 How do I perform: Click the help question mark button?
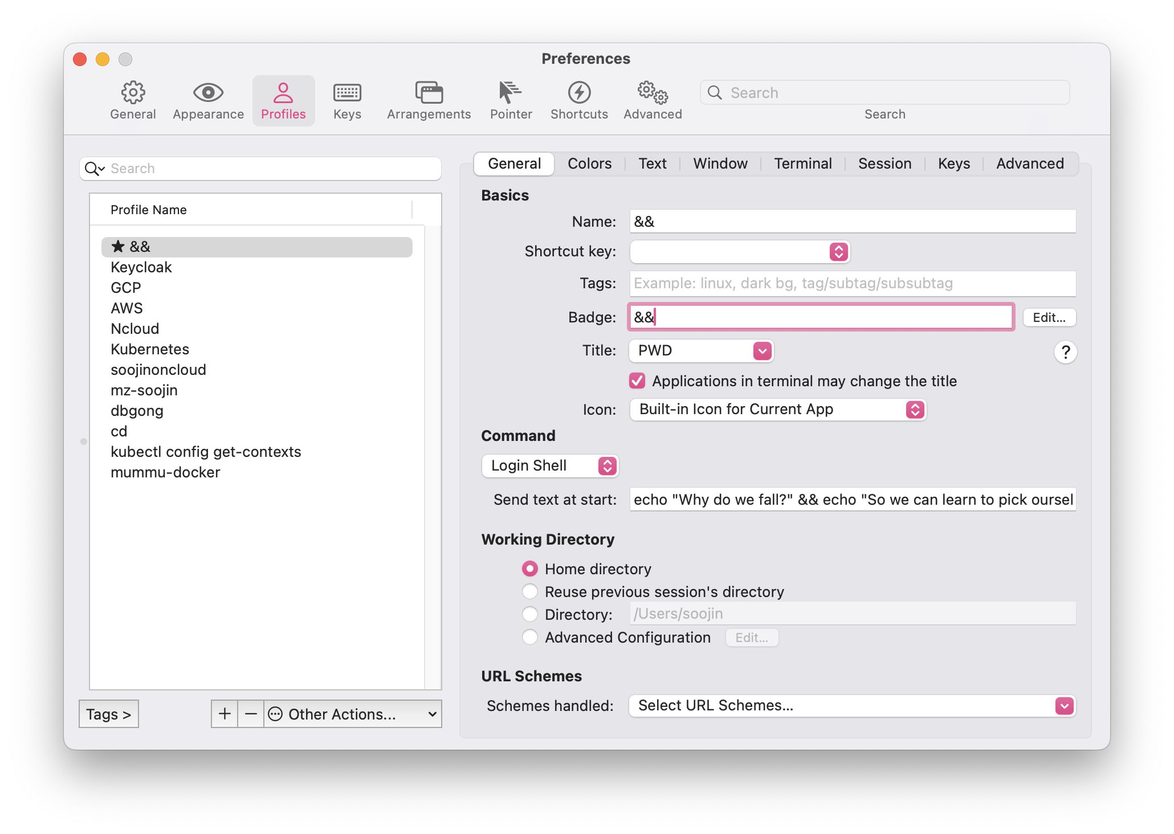tap(1065, 352)
